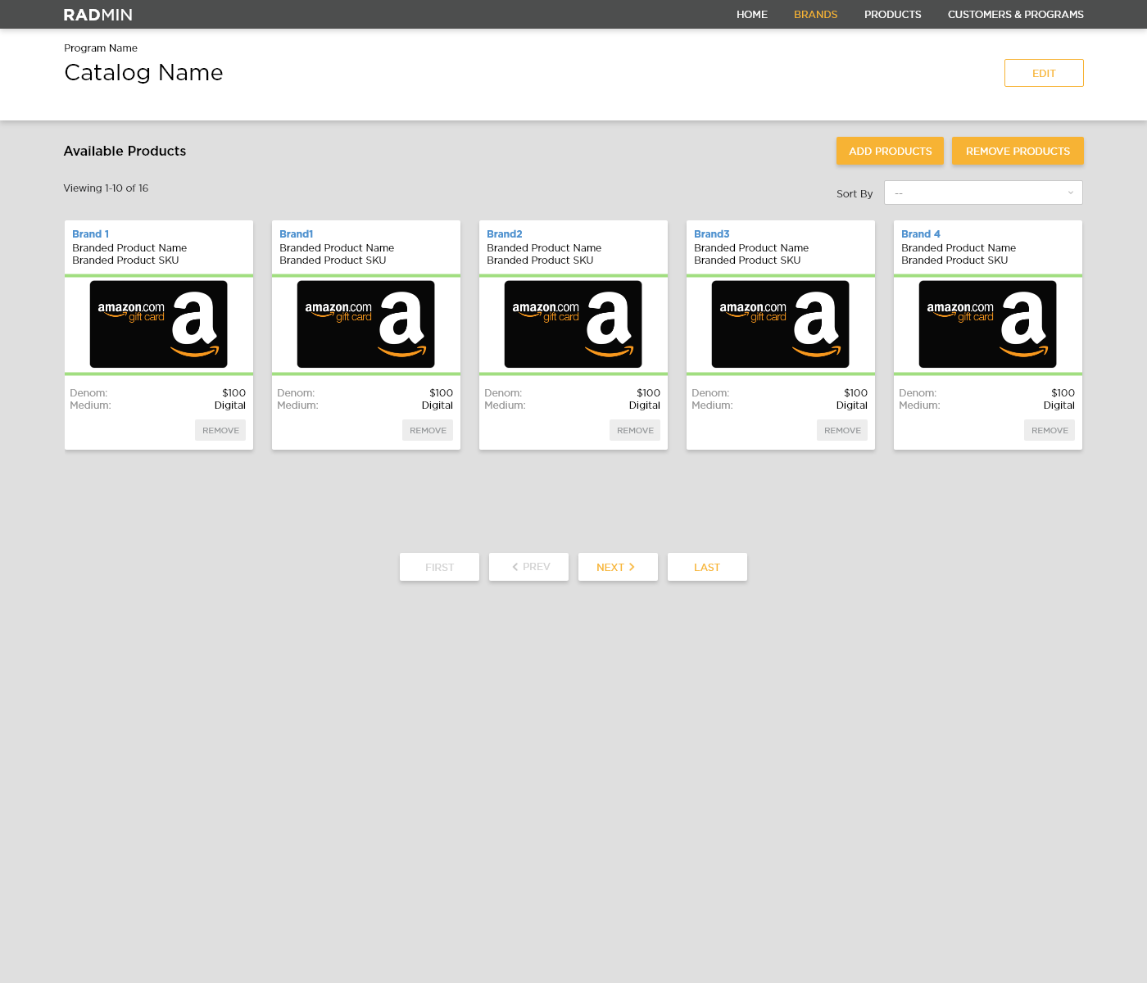Viewport: 1147px width, 983px height.
Task: Remove the Brand 1 product card
Action: point(220,430)
